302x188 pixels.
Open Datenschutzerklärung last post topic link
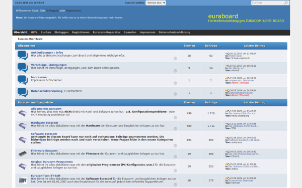(241, 93)
